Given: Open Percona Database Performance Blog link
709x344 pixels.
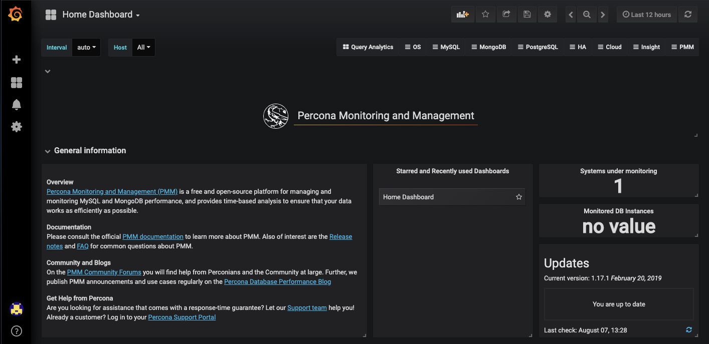Looking at the screenshot, I should [277, 281].
